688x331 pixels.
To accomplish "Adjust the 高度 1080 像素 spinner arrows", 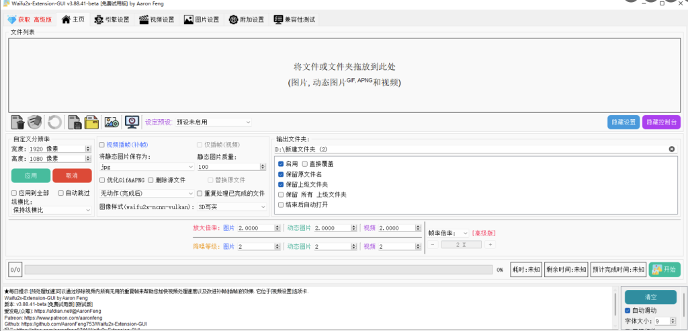I will [x=88, y=159].
